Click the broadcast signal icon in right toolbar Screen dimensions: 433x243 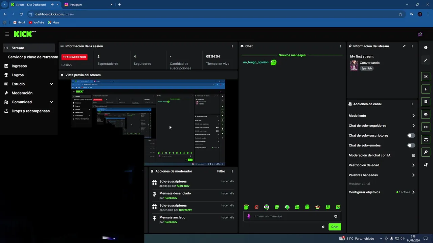tap(426, 127)
